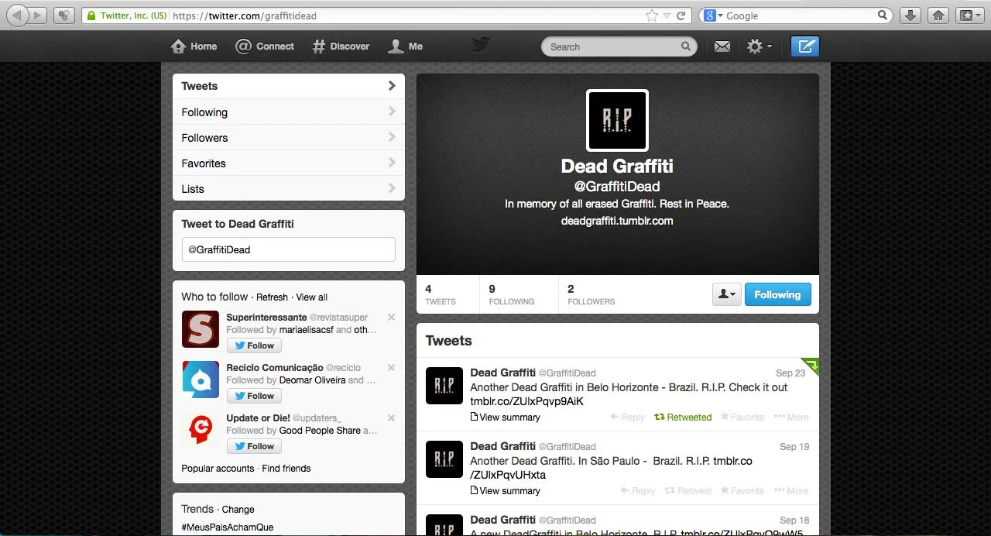Open the #MeusPaisAchamQue trend
The width and height of the screenshot is (991, 536).
[228, 527]
